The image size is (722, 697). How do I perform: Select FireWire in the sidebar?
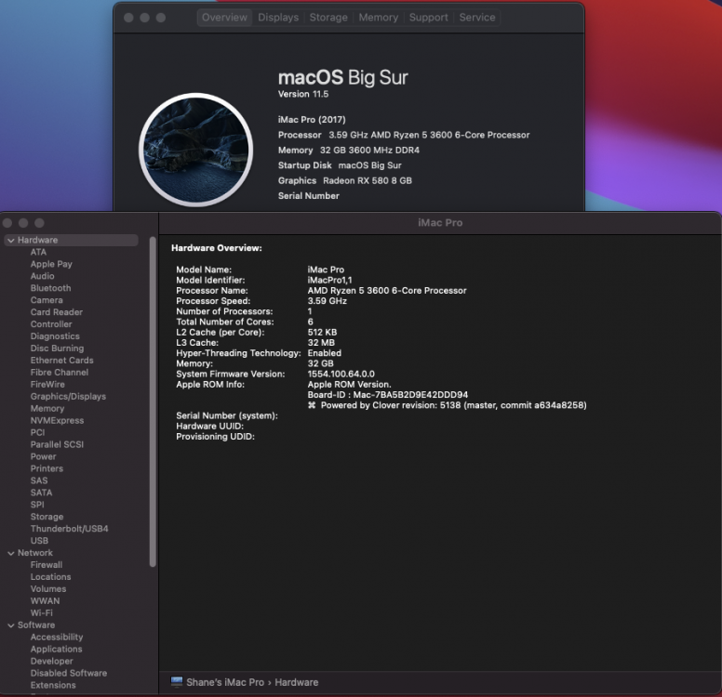pyautogui.click(x=47, y=384)
